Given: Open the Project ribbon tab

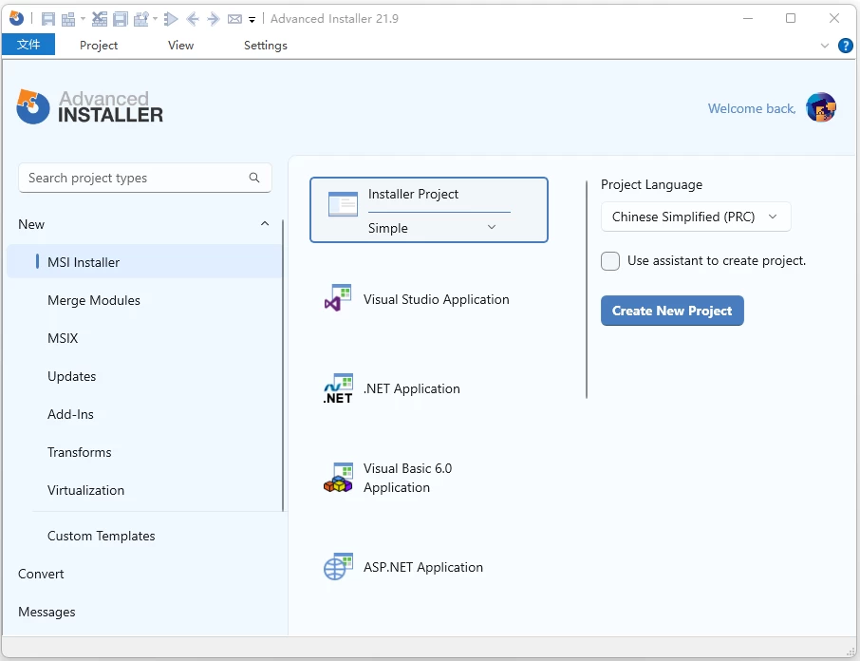Looking at the screenshot, I should coord(99,45).
